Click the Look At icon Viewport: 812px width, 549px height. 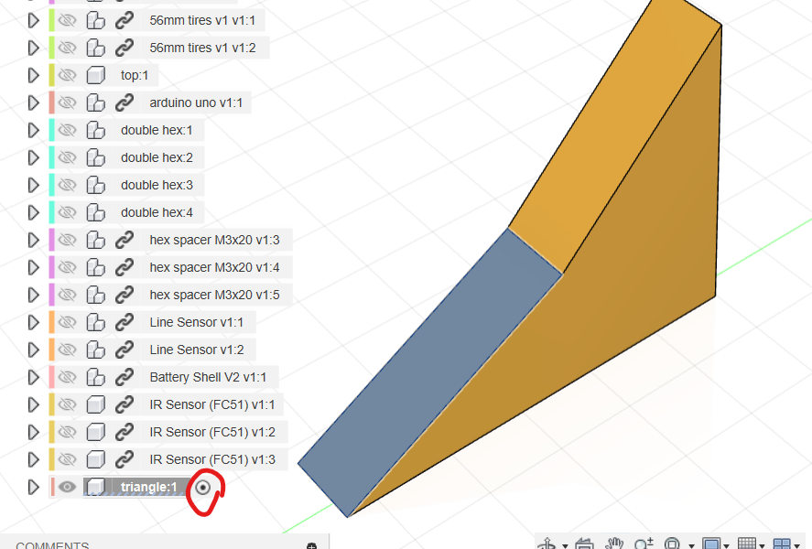582,544
